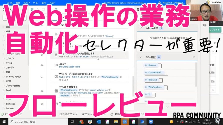Image resolution: width=223 pixels, height=125 pixels.
Task: Collapse the 入出力変数 section
Action: click(141, 28)
